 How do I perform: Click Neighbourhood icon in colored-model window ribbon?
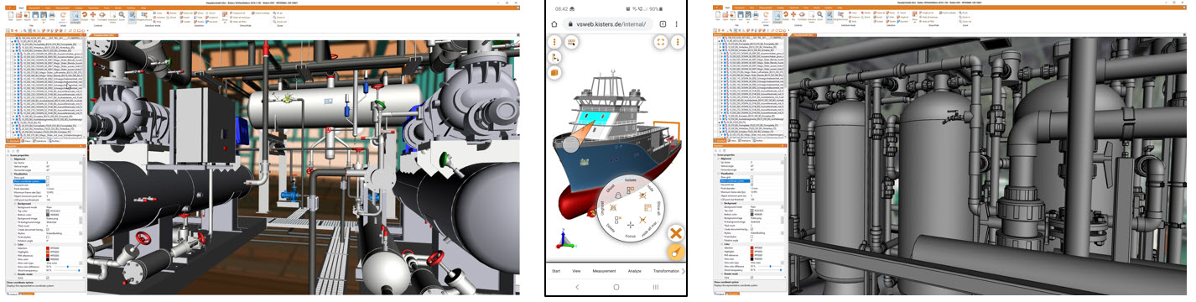point(144,16)
